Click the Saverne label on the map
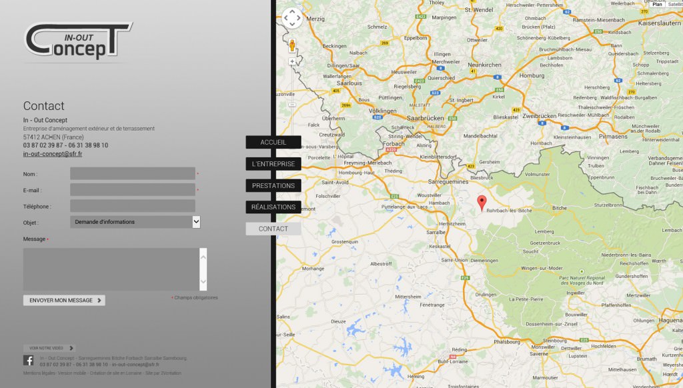Screen dimensions: 683x388 point(539,354)
